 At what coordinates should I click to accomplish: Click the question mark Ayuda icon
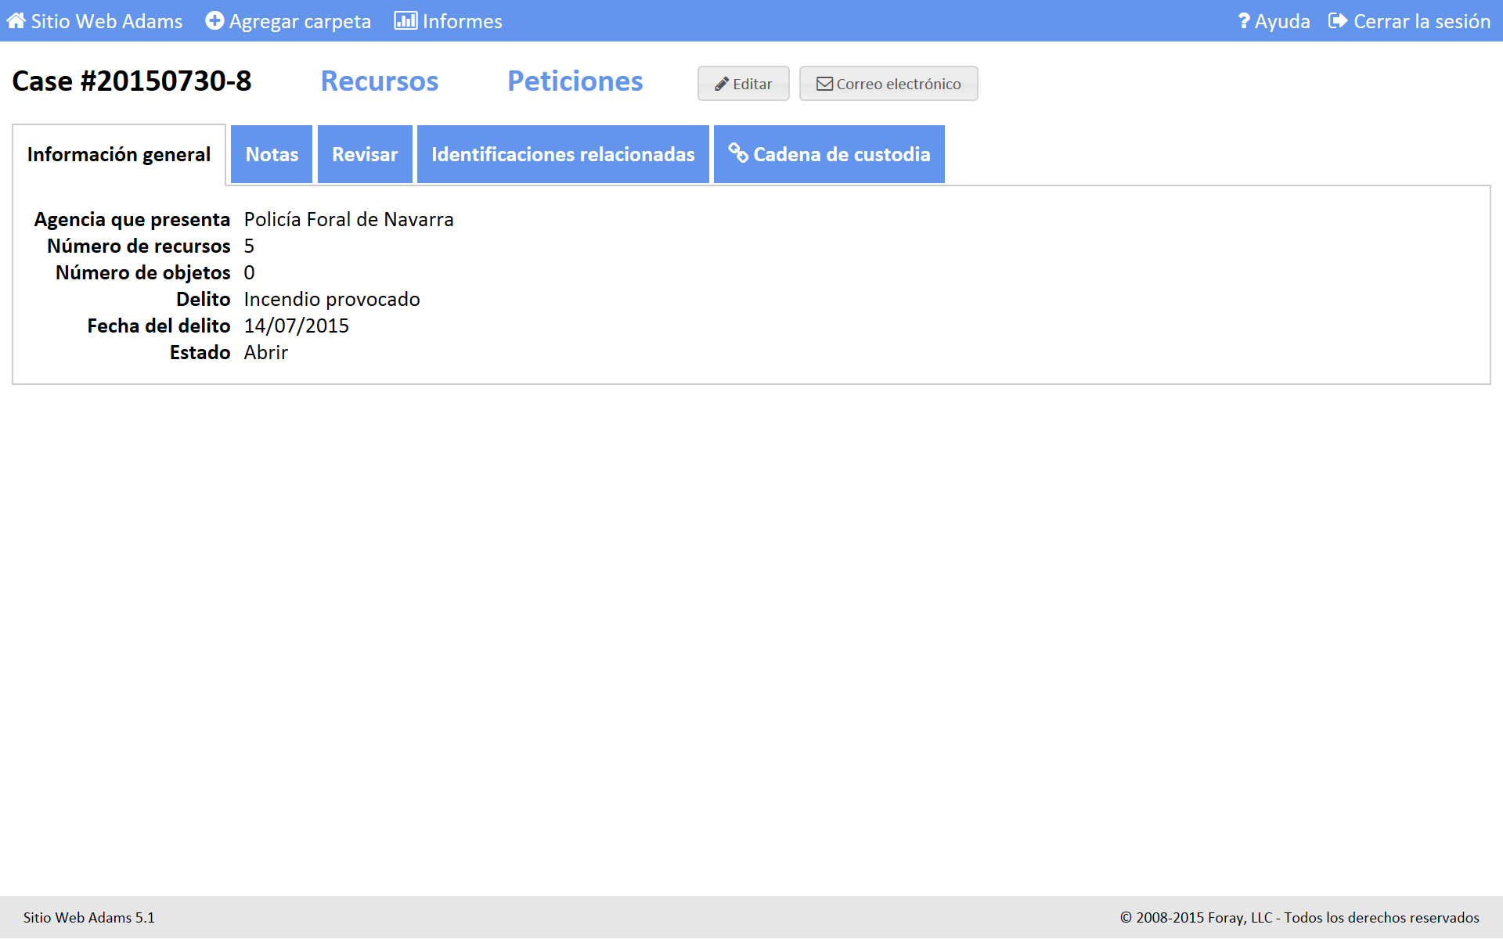1244,21
